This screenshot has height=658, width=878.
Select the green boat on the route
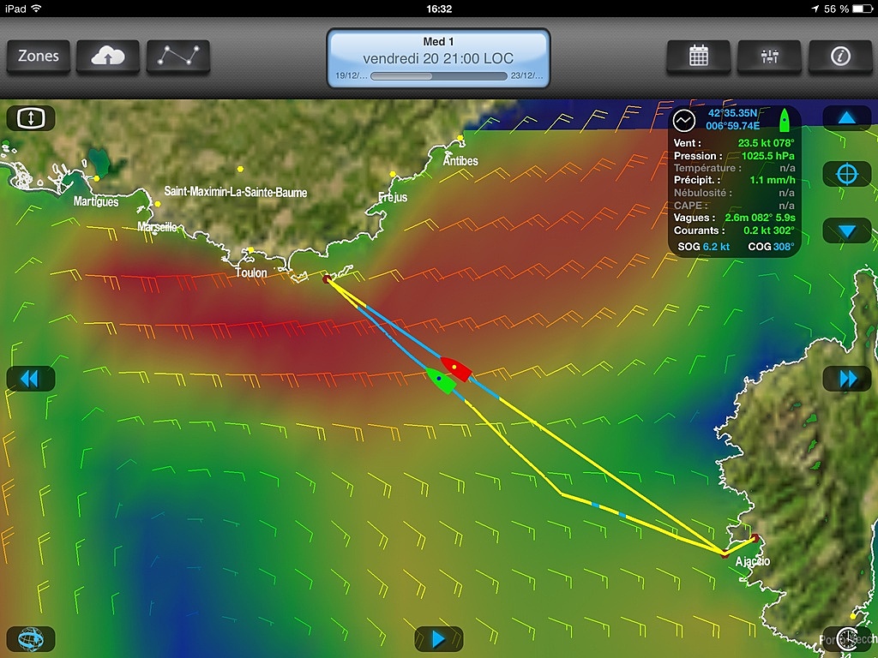440,380
